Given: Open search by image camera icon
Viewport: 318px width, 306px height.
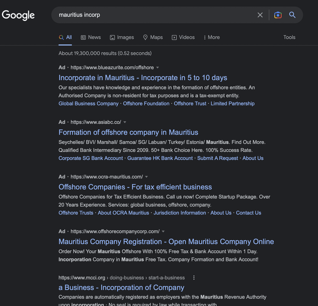Looking at the screenshot, I should (x=278, y=15).
